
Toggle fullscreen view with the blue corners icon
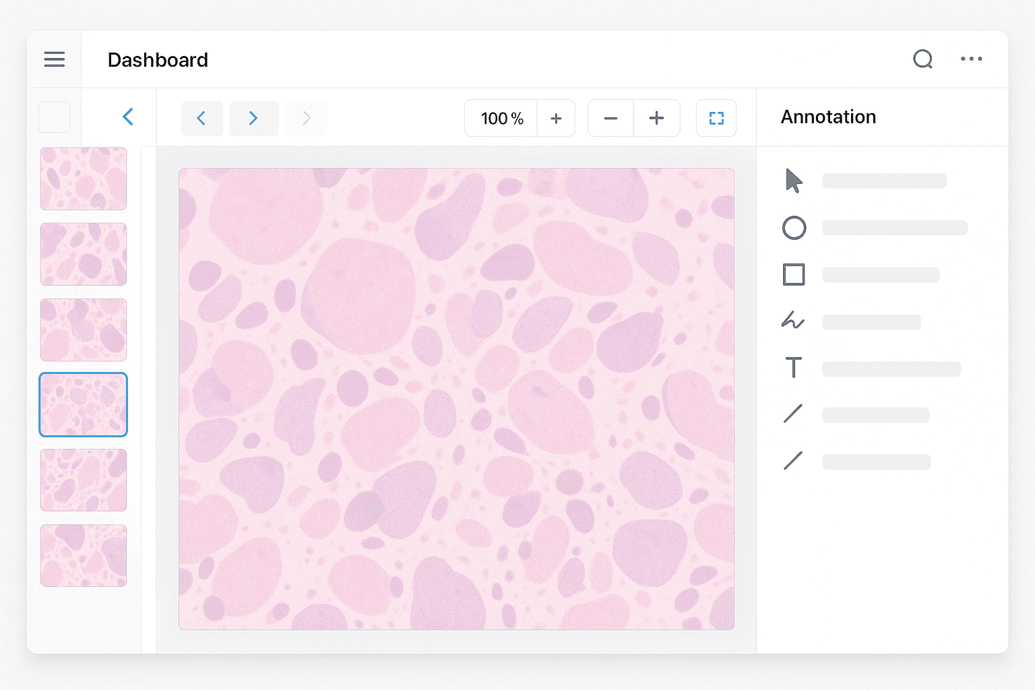[716, 119]
